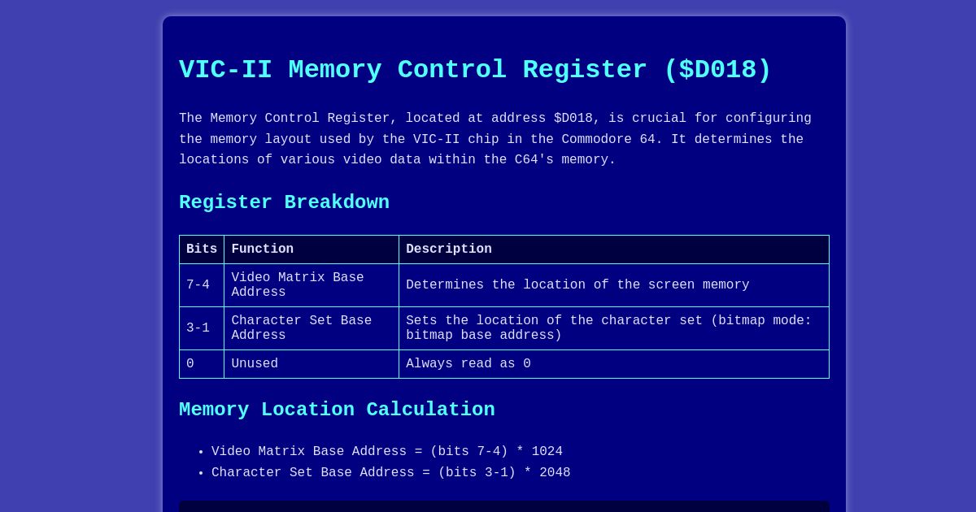This screenshot has width=976, height=512.
Task: Select the Bits column header
Action: 201,249
